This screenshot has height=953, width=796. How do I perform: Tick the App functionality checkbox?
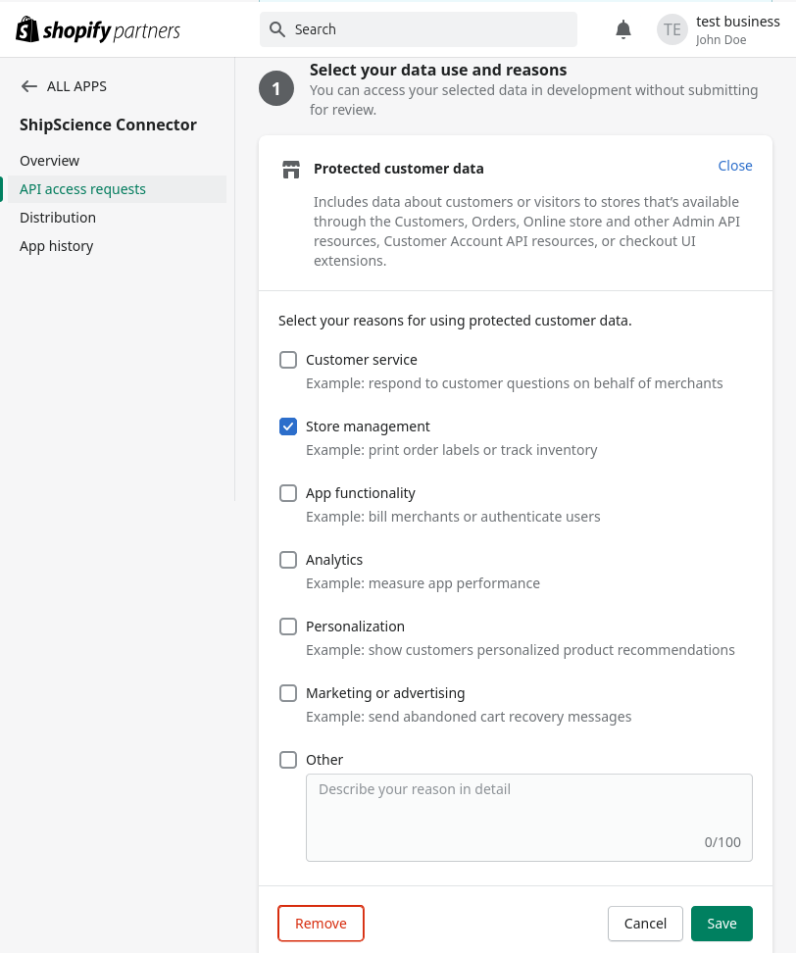[288, 493]
